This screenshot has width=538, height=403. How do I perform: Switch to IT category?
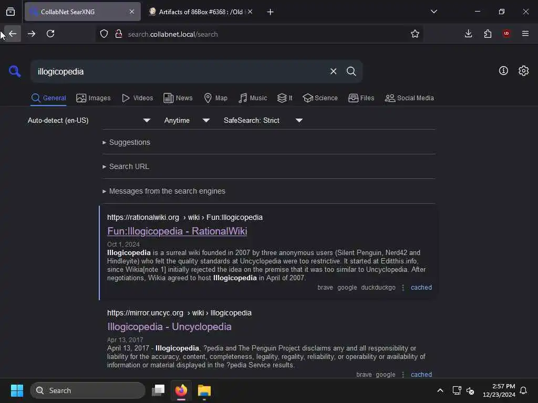[x=285, y=98]
